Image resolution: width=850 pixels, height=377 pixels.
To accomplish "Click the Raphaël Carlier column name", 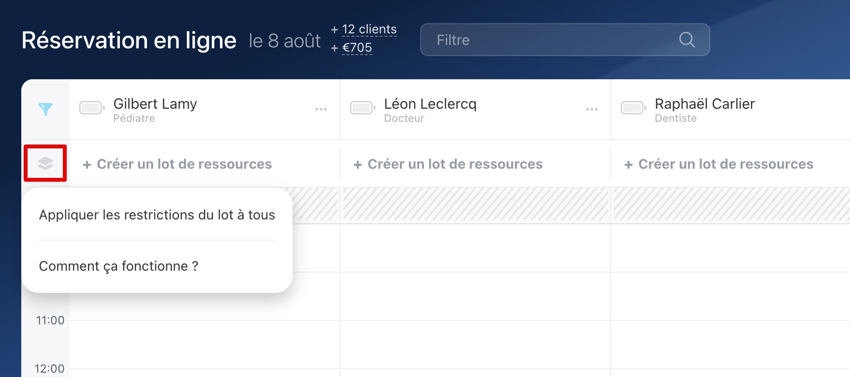I will (x=704, y=104).
